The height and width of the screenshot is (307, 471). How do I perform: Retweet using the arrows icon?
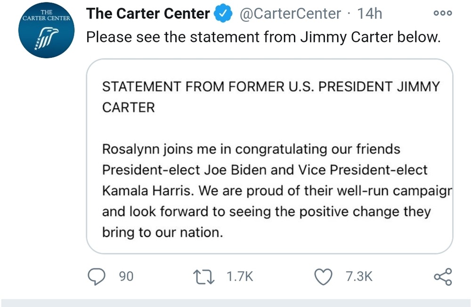205,276
